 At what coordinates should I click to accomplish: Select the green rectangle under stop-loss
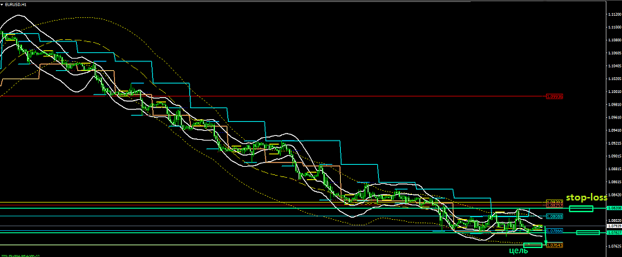(x=581, y=209)
